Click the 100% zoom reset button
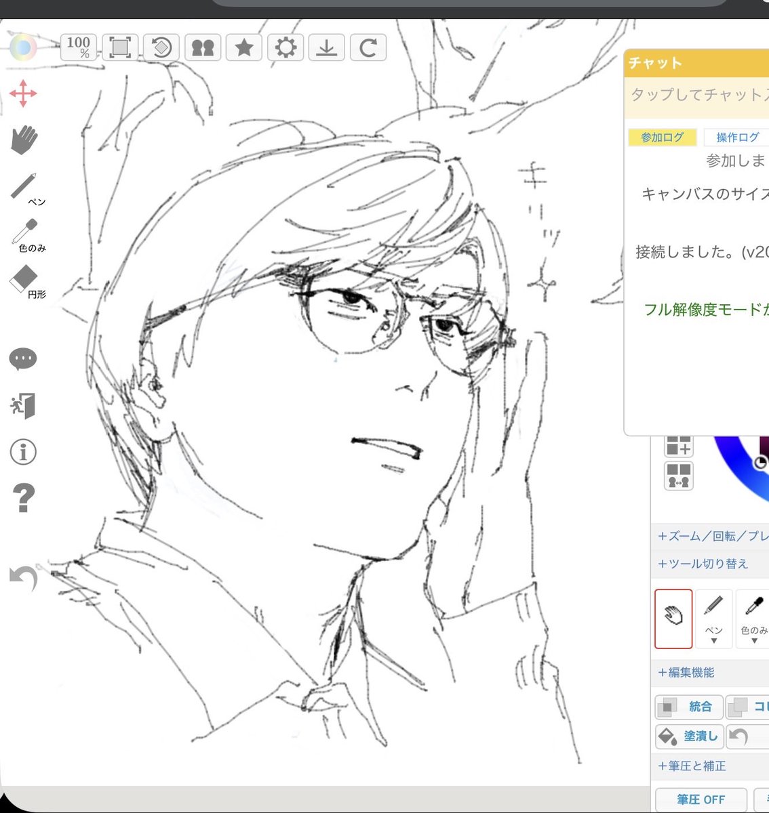Screen dimensions: 769x813 (x=79, y=47)
